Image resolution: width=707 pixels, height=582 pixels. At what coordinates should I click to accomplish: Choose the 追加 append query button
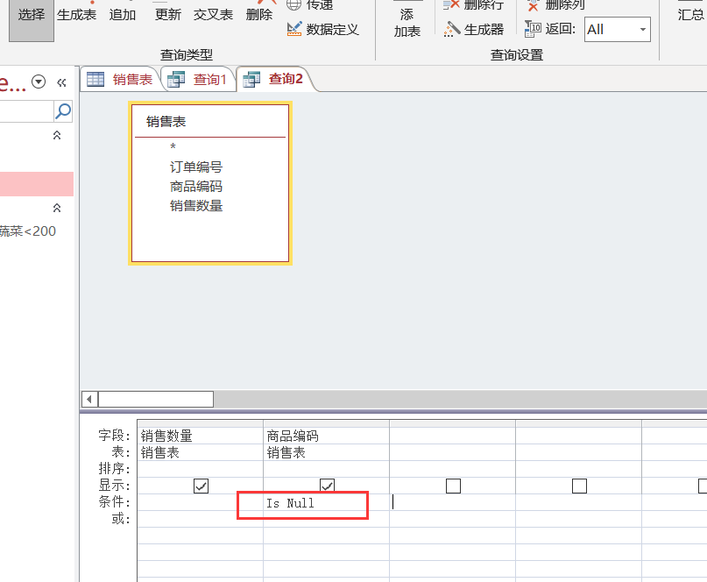click(122, 14)
